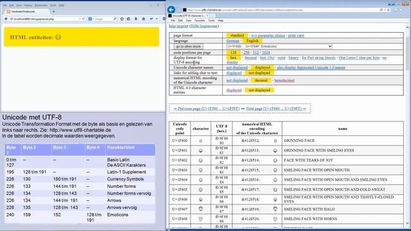Click IE scrollbar up arrow
Image resolution: width=411 pixels, height=231 pixels.
click(407, 27)
